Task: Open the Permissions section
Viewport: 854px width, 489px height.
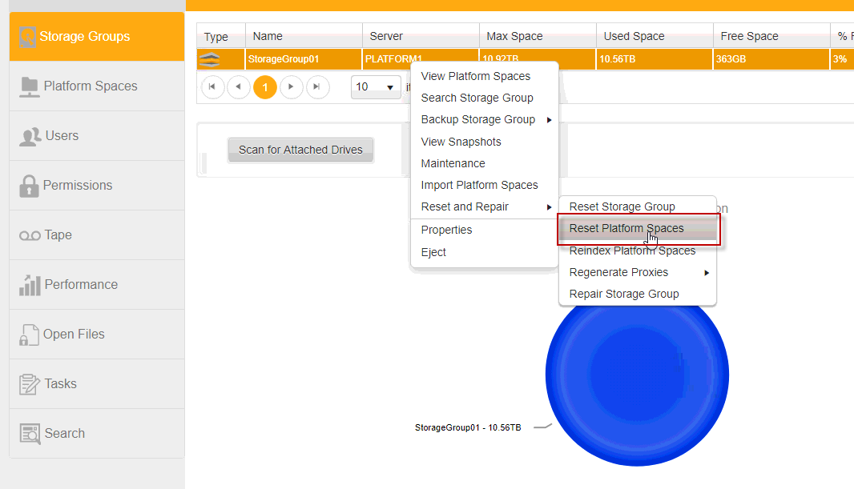Action: click(x=97, y=186)
